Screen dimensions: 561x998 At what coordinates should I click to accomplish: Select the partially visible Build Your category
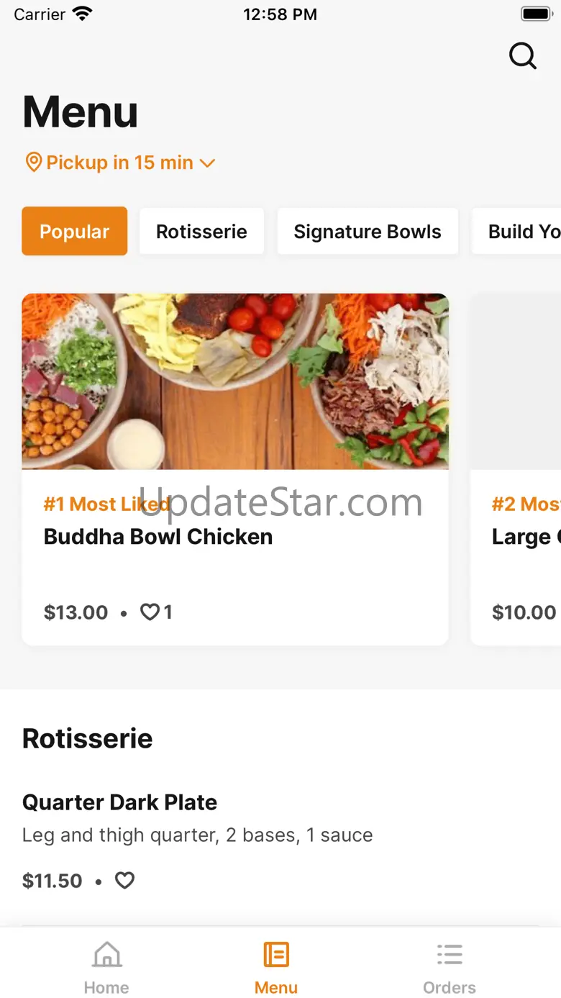coord(516,231)
